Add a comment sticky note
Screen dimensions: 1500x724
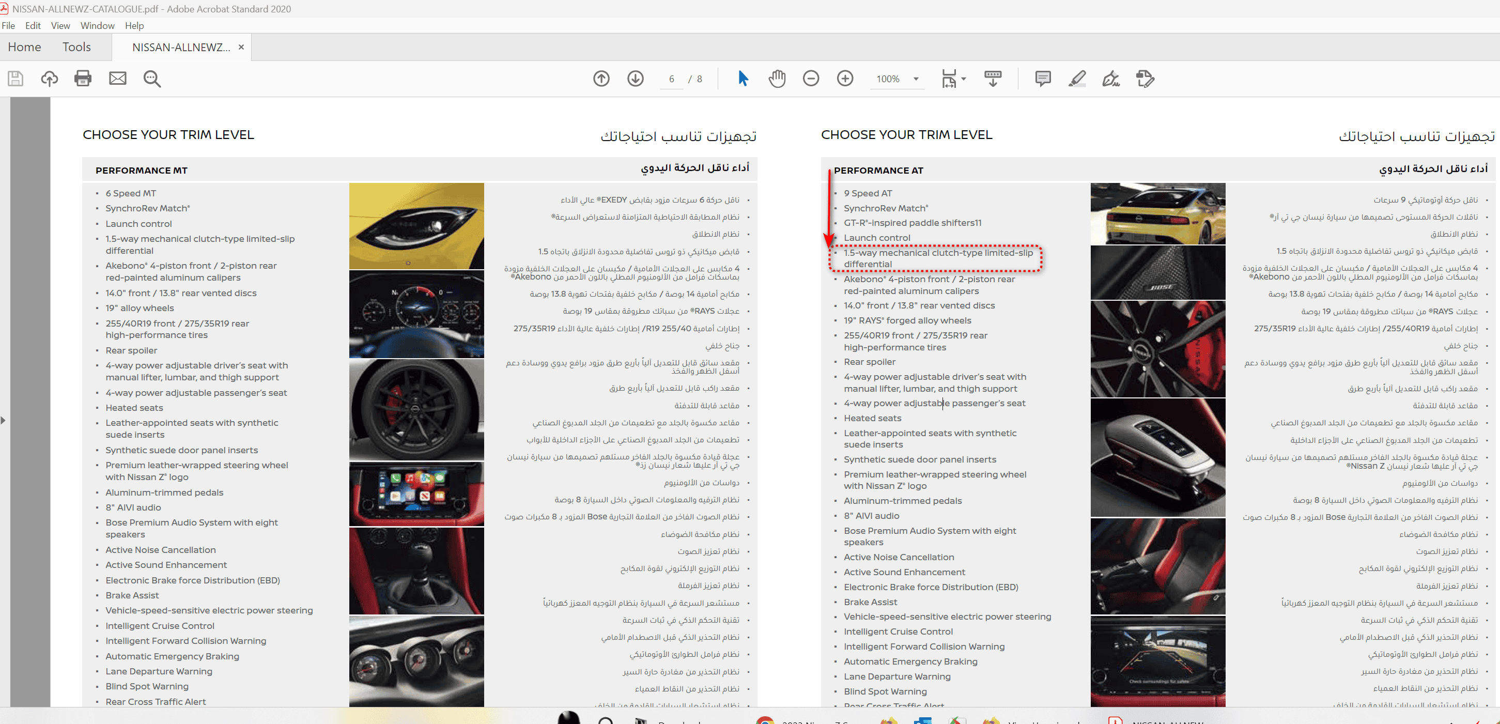point(1043,78)
